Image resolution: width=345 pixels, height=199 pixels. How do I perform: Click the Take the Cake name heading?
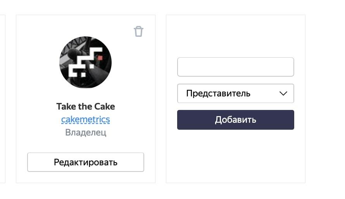86,106
